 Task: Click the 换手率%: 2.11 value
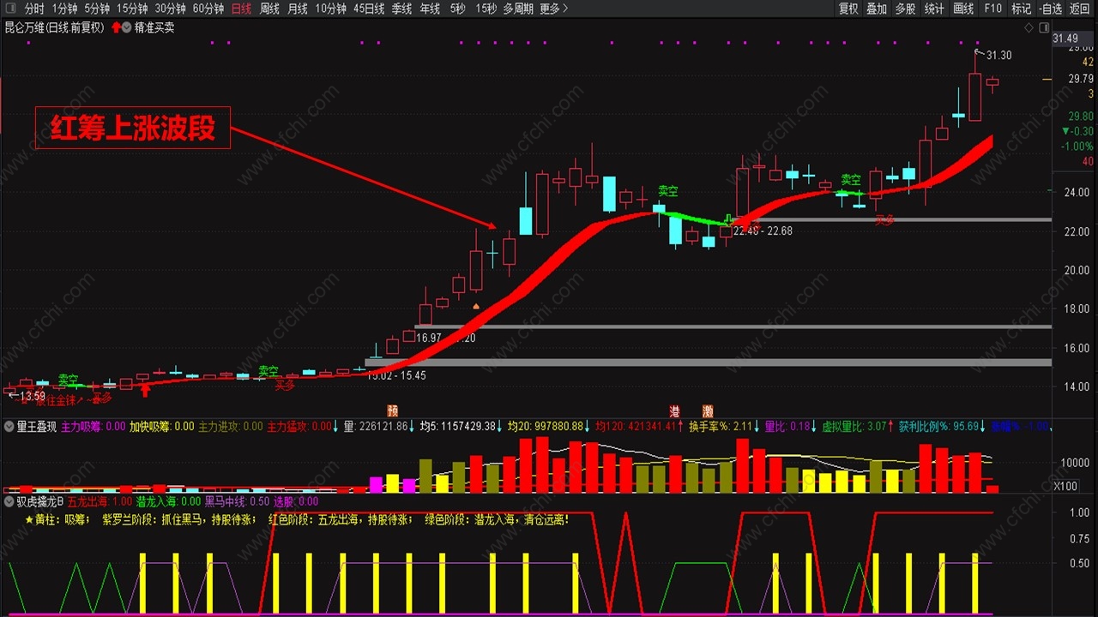pos(721,426)
